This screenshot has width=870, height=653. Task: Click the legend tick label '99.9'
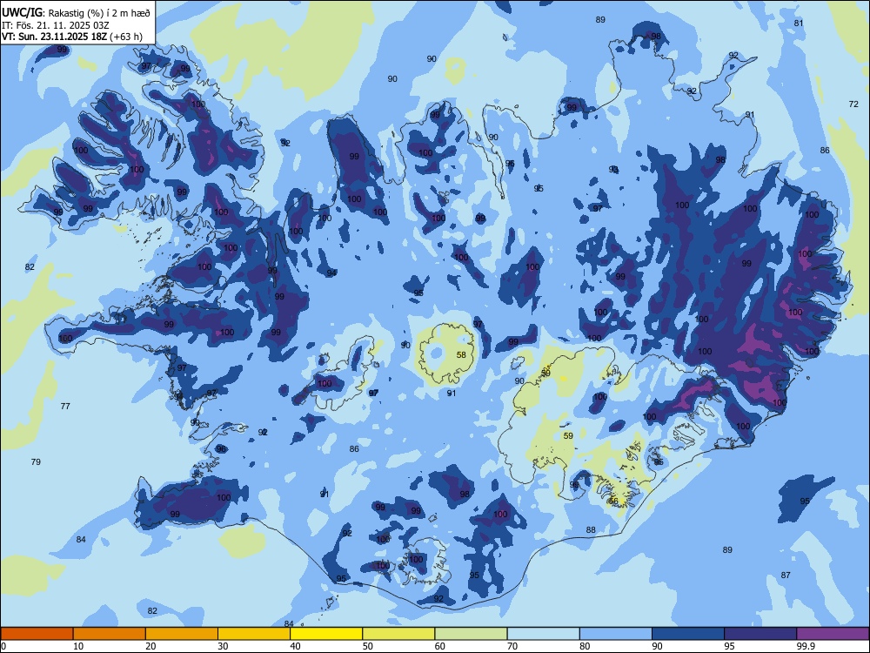pyautogui.click(x=806, y=646)
